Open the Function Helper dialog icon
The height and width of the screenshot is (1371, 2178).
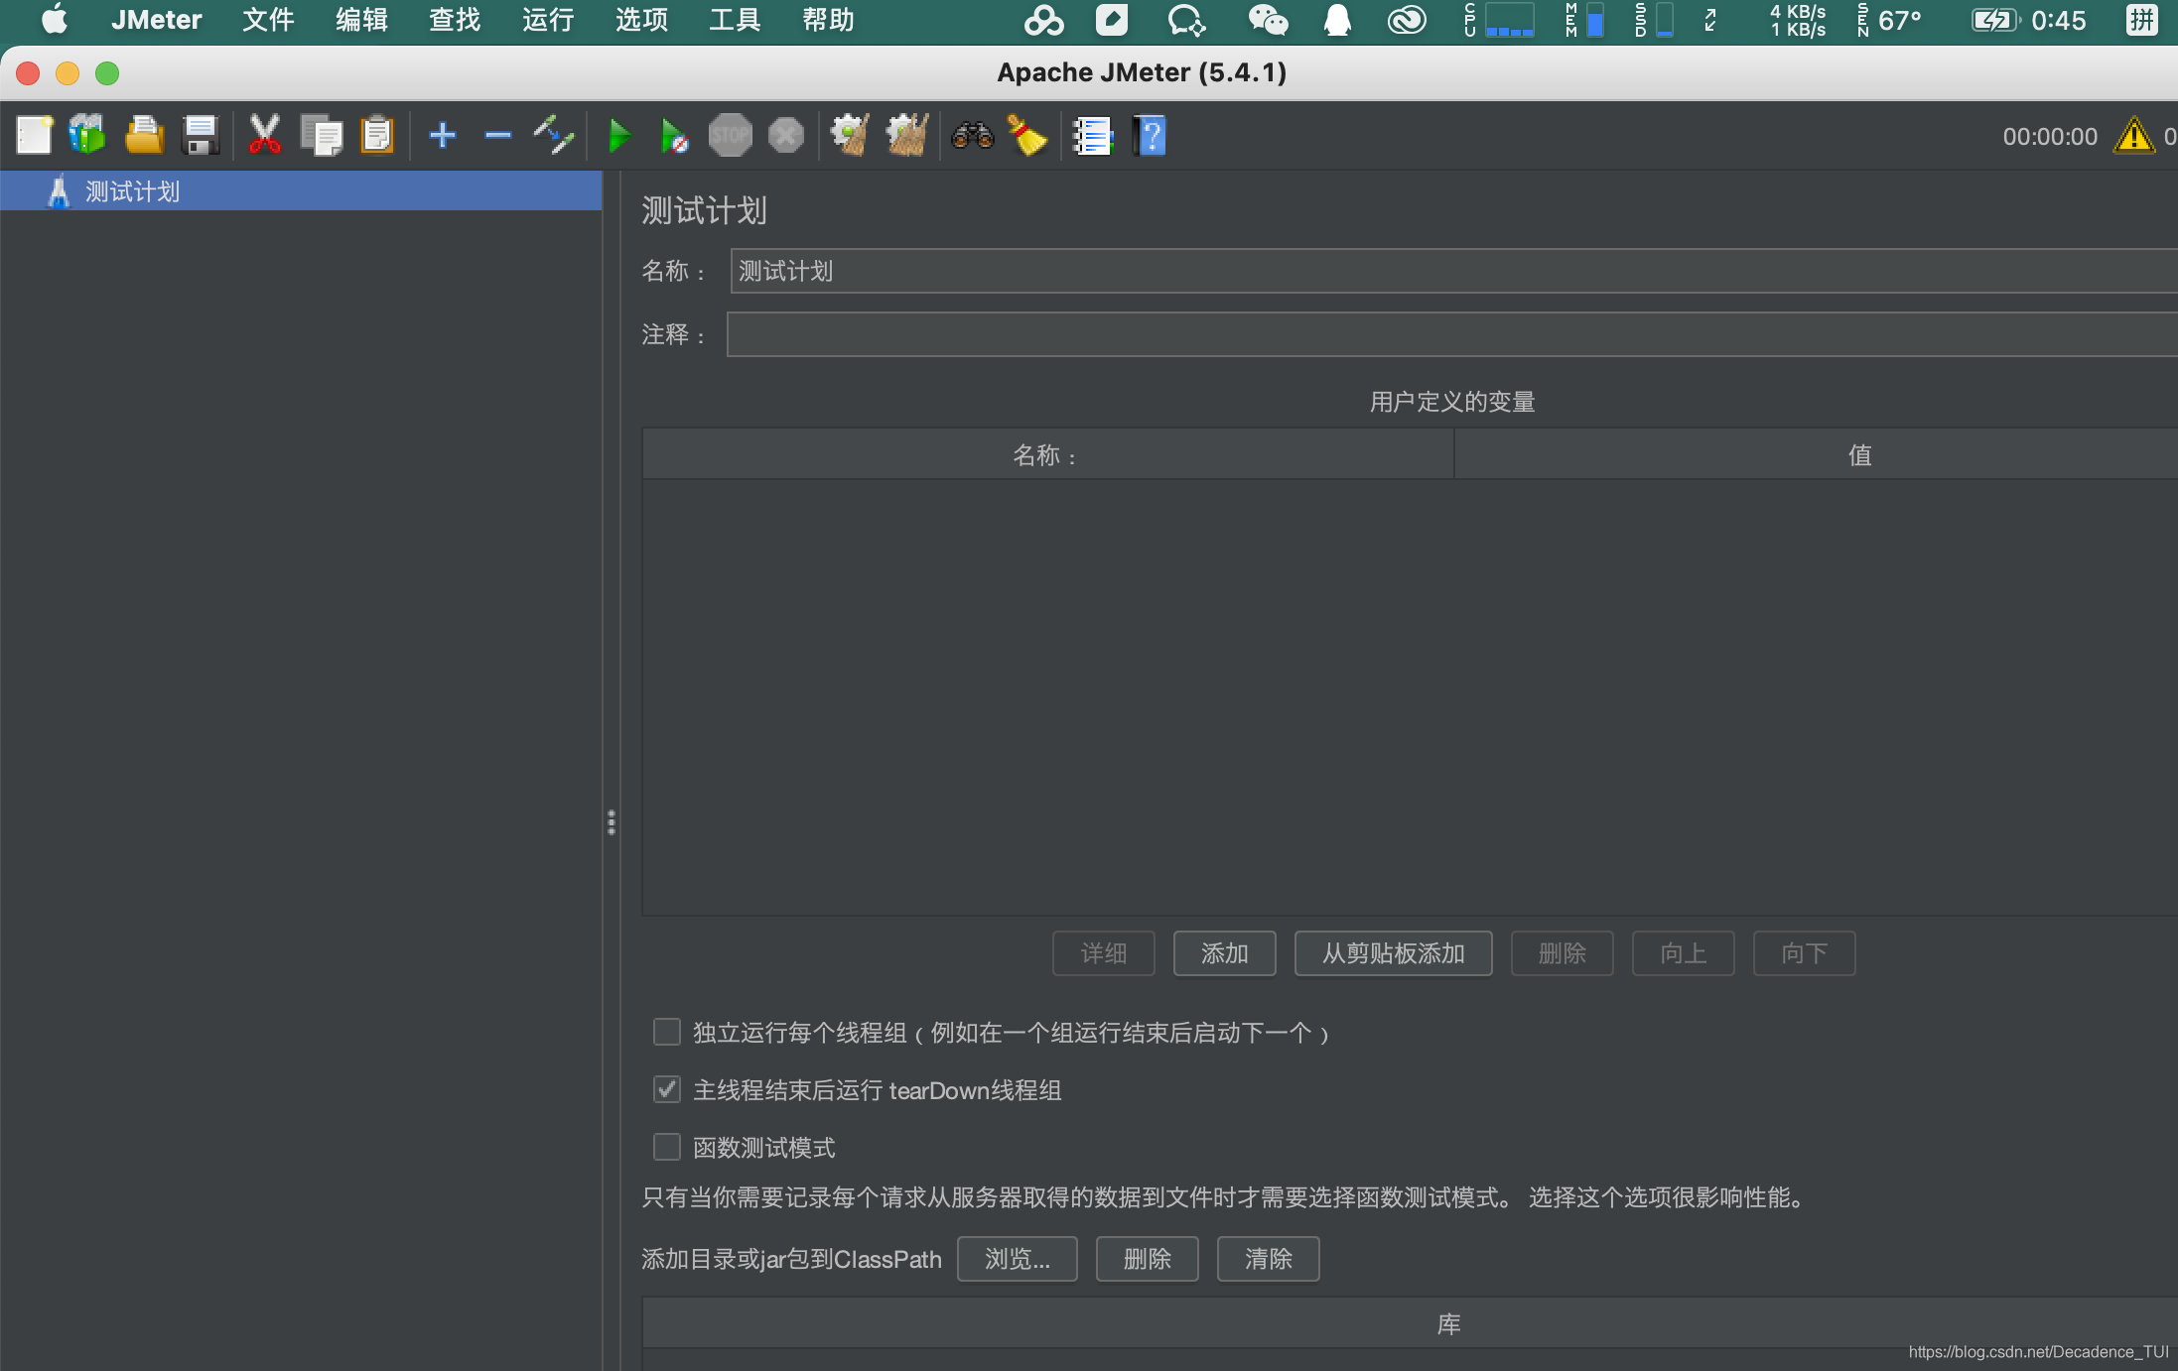pos(1090,136)
